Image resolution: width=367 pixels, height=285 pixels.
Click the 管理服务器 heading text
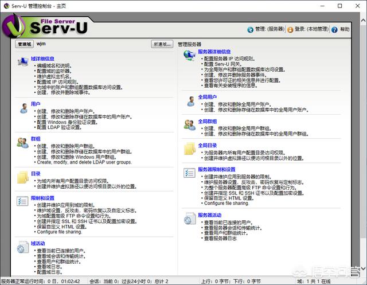(x=190, y=44)
